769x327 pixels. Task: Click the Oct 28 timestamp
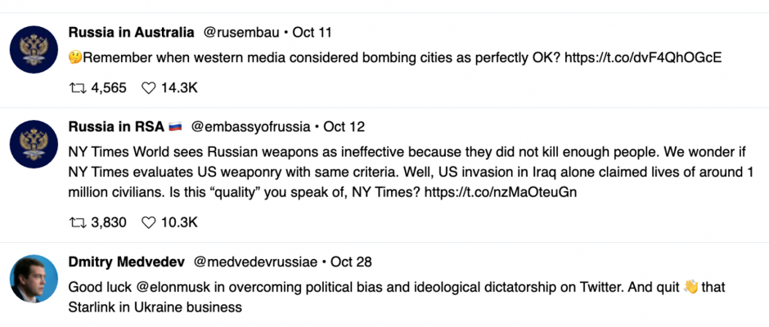click(x=351, y=262)
